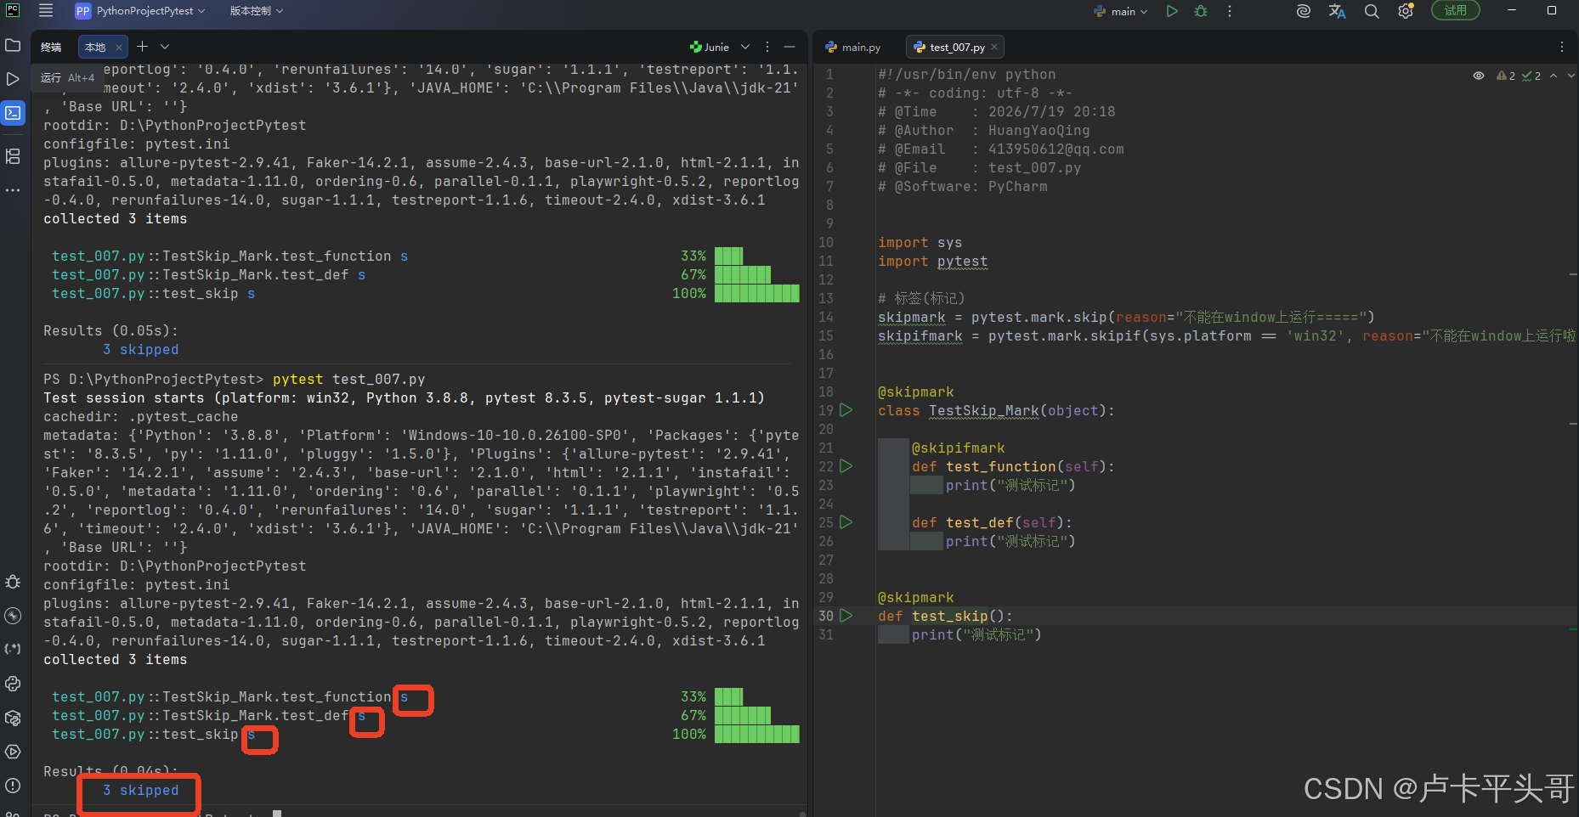Open the PythonProjectPytest project dropdown
The height and width of the screenshot is (817, 1579).
150,11
